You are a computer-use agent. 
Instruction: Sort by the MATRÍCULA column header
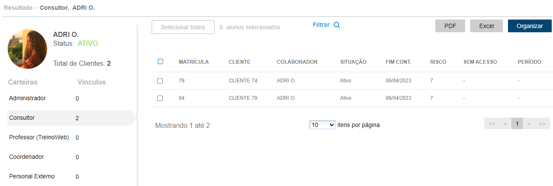[194, 62]
